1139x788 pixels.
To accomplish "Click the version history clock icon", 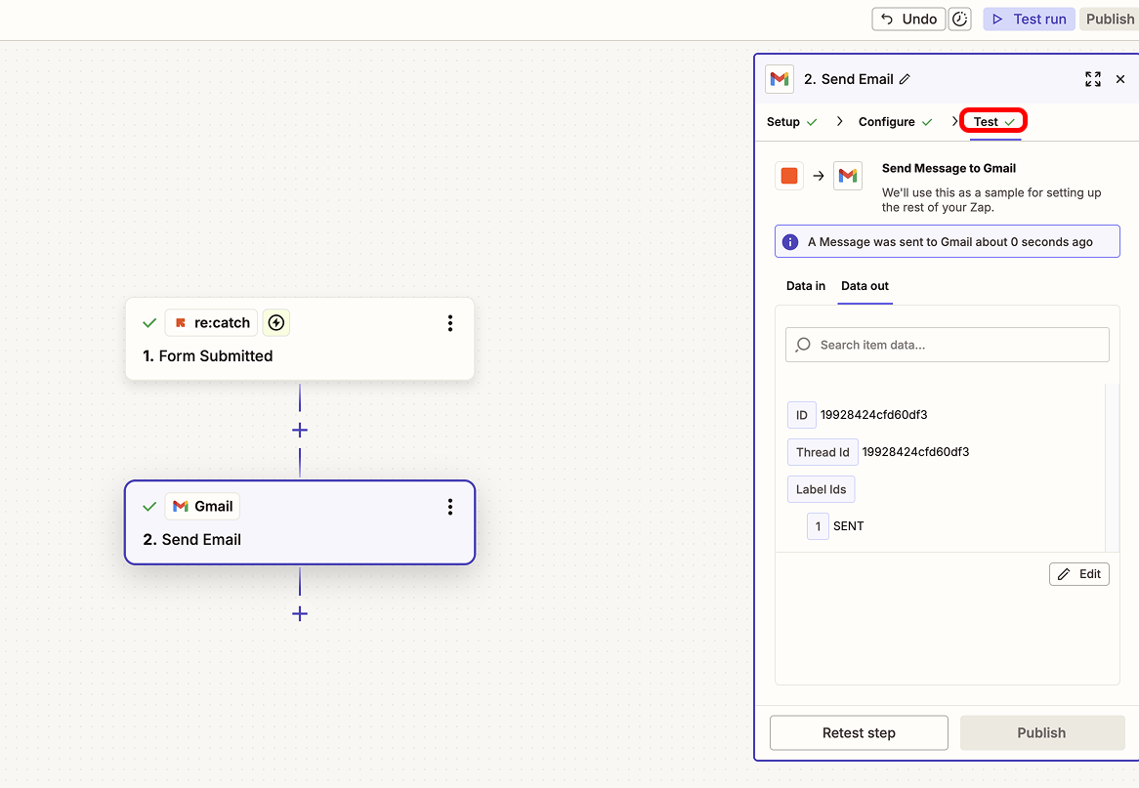I will [x=959, y=20].
